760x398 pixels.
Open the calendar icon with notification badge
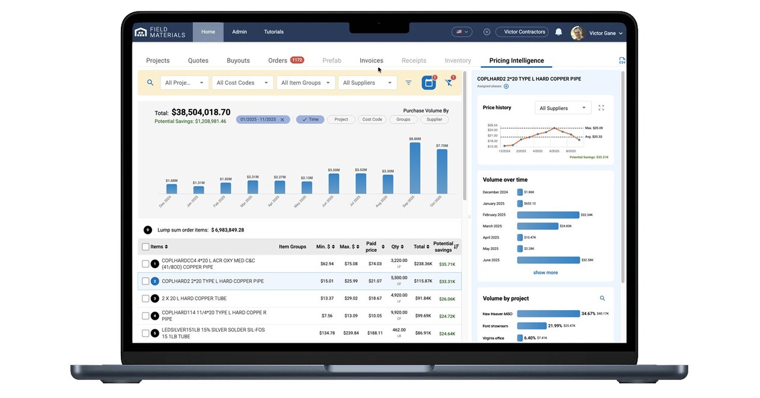click(x=429, y=82)
